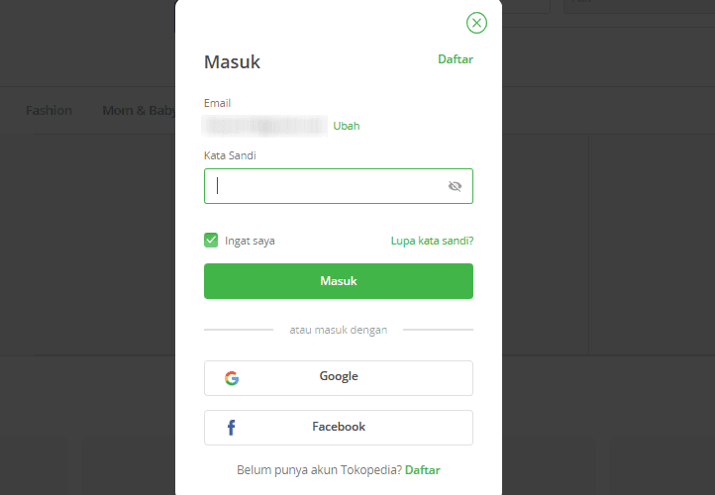Viewport: 715px width, 495px height.
Task: Click Ubah to change the email
Action: (346, 126)
